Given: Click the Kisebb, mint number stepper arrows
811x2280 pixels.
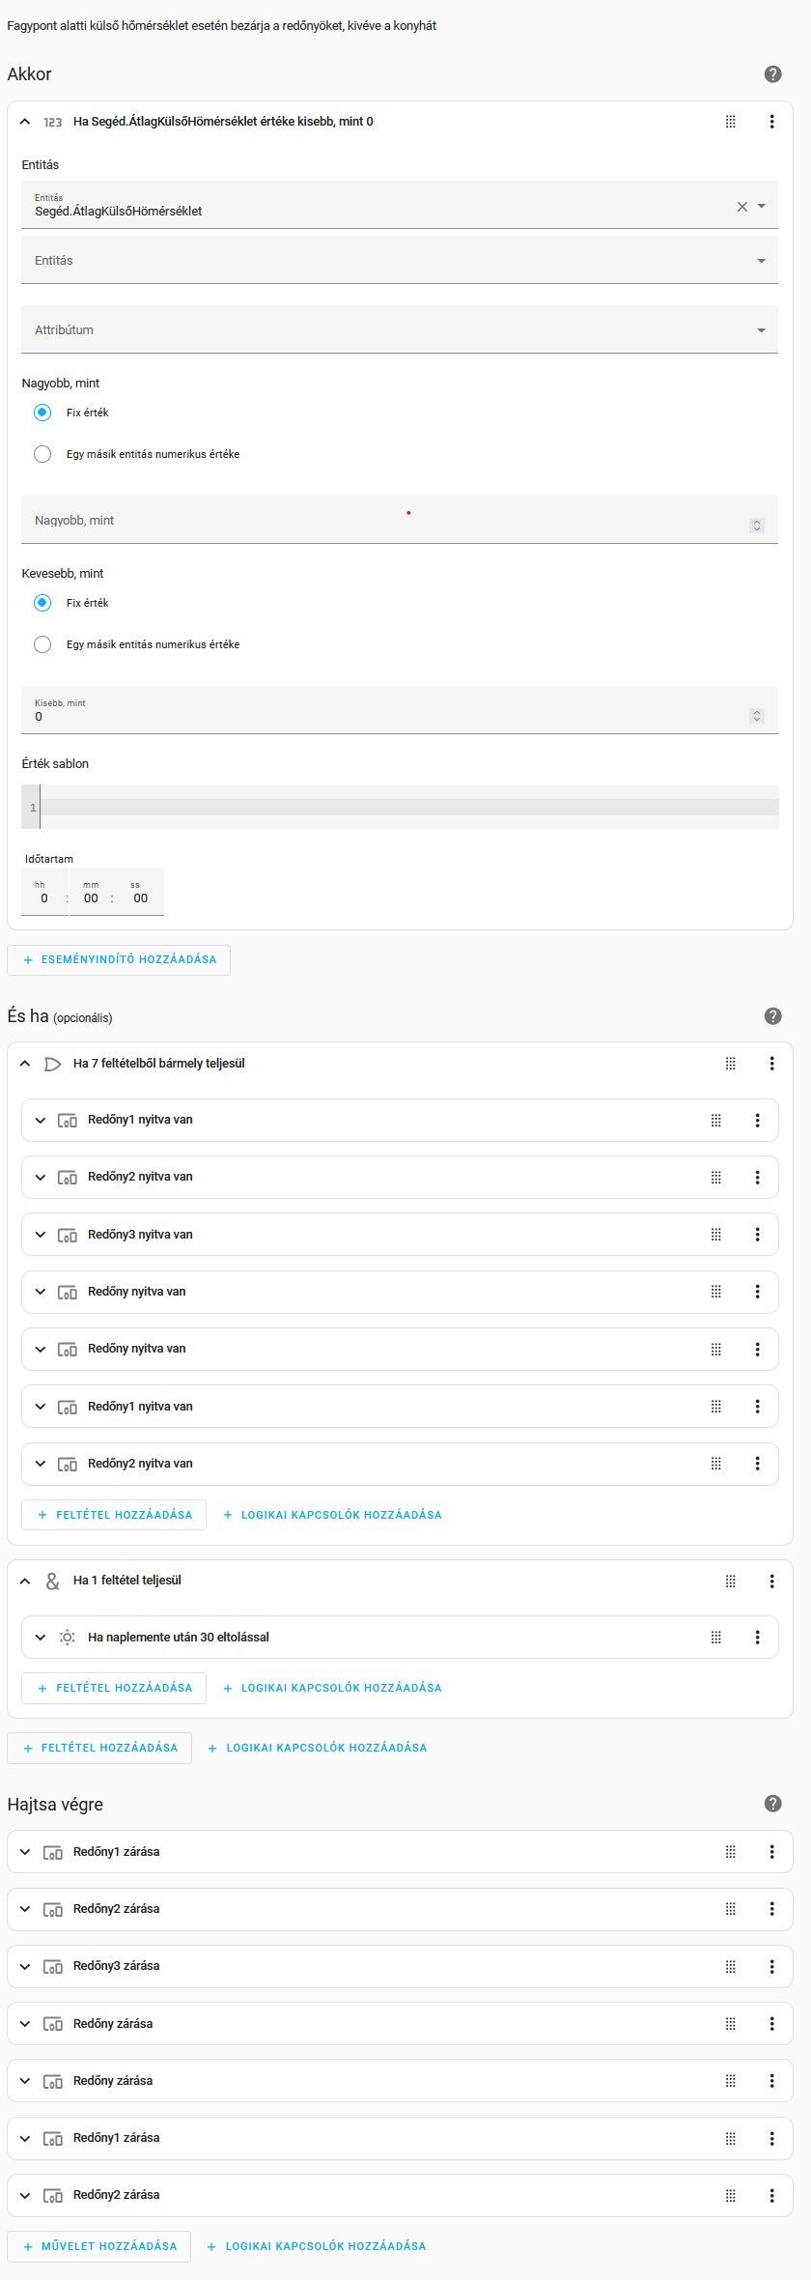Looking at the screenshot, I should pyautogui.click(x=757, y=716).
